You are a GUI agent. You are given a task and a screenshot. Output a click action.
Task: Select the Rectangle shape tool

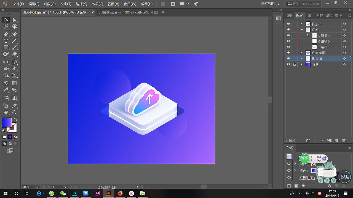(x=6, y=48)
